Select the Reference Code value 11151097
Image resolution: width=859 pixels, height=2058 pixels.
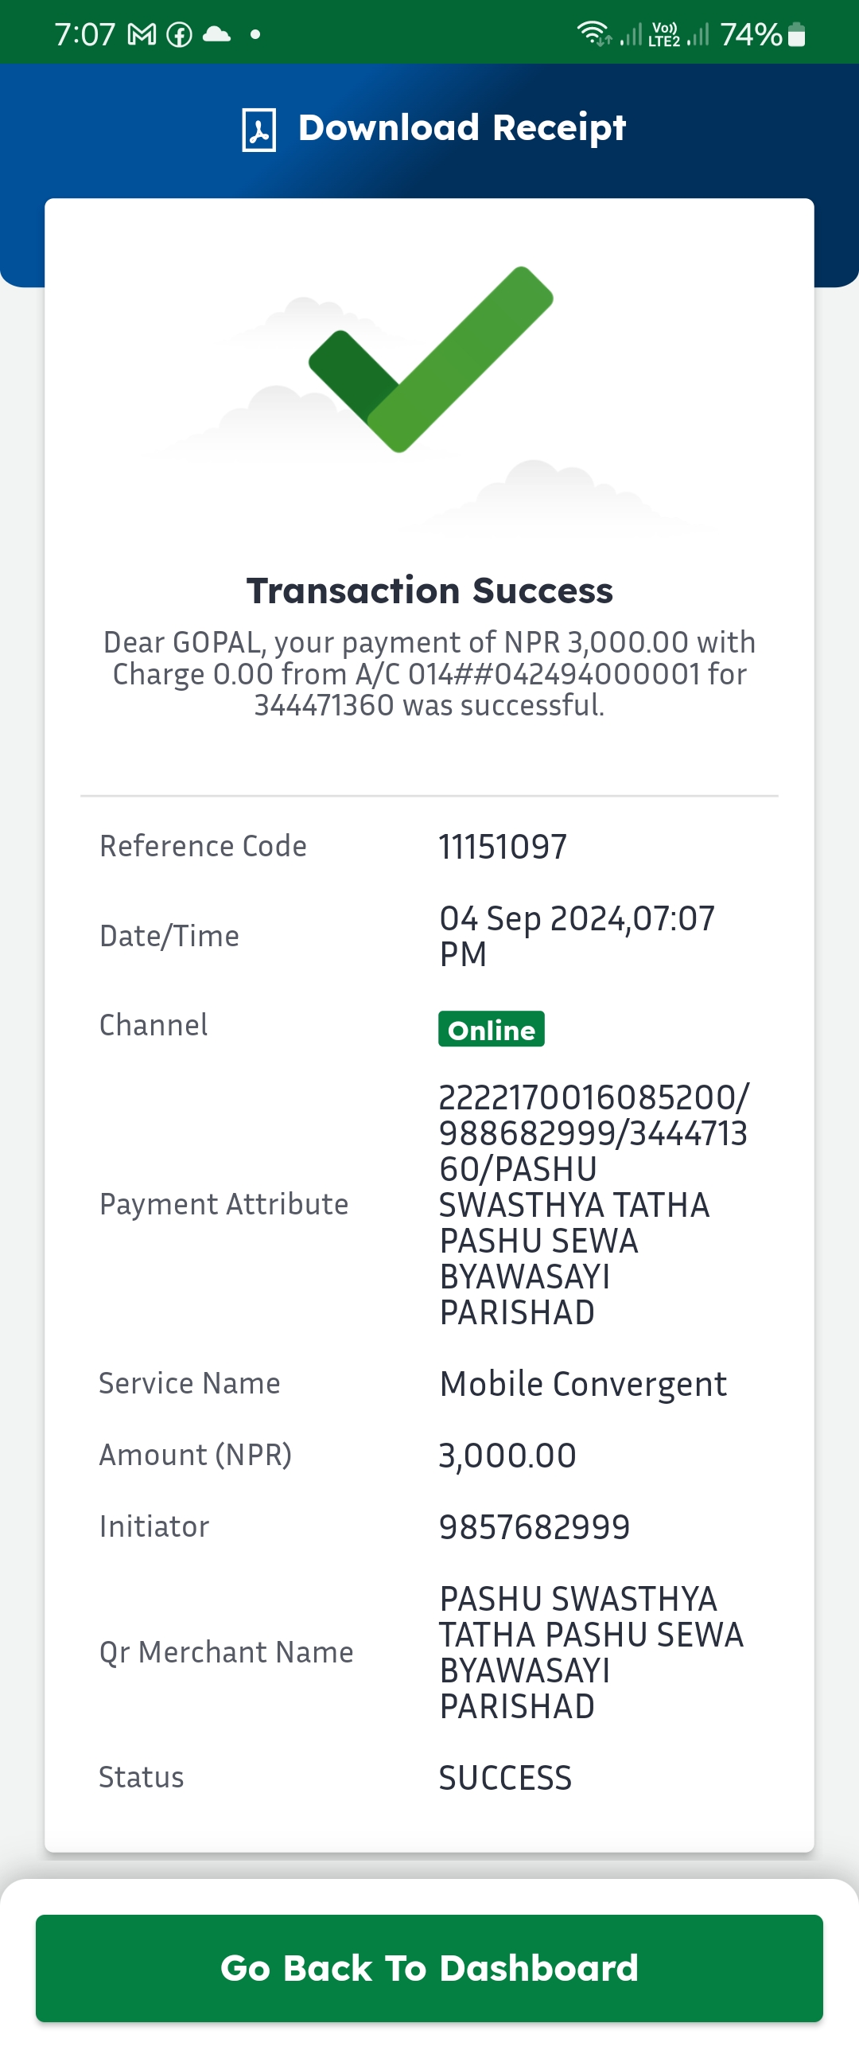pos(503,847)
